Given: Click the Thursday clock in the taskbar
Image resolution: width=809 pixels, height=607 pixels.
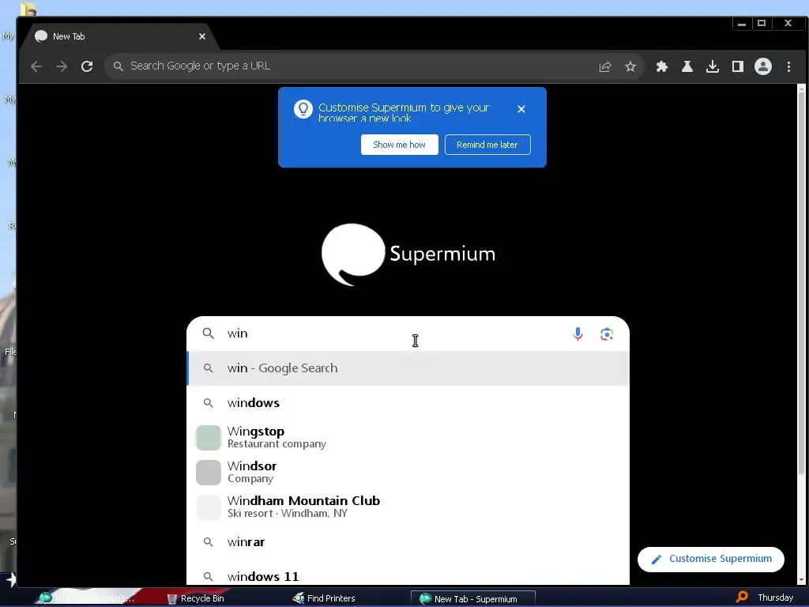Looking at the screenshot, I should coord(776,598).
